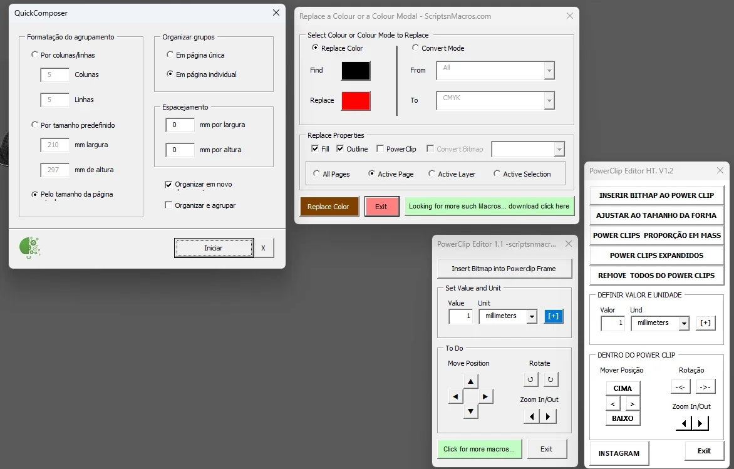Click the Valor field in PowerClip Editor HT

613,324
